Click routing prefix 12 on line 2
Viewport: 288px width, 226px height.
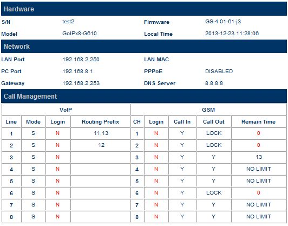[x=101, y=145]
